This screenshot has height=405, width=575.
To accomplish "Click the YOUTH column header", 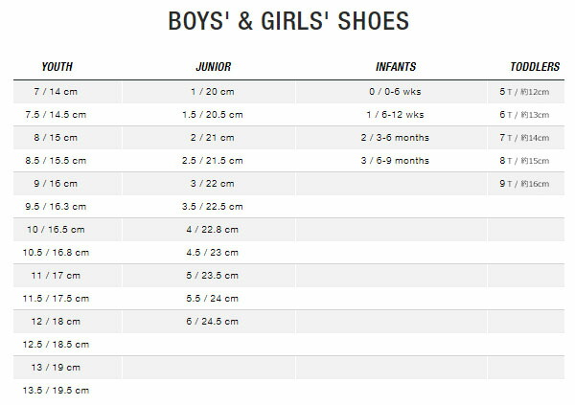I will click(x=57, y=67).
